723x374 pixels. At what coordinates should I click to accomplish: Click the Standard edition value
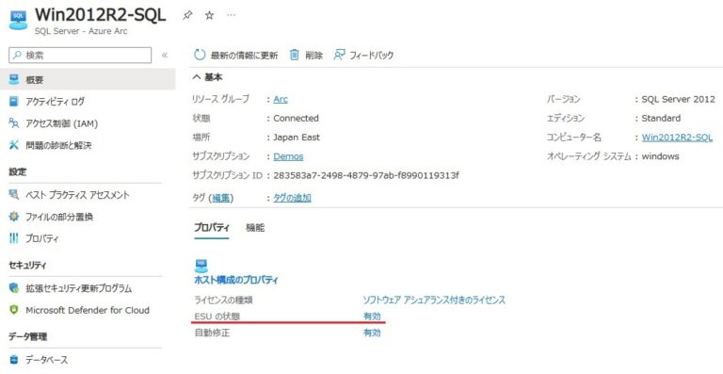pyautogui.click(x=661, y=118)
